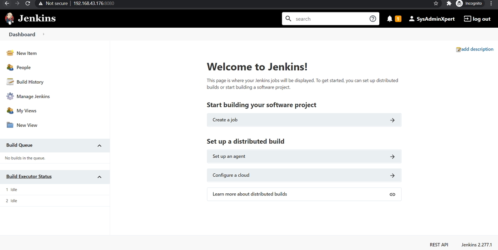Open Manage Jenkins settings
The image size is (498, 250).
point(33,96)
